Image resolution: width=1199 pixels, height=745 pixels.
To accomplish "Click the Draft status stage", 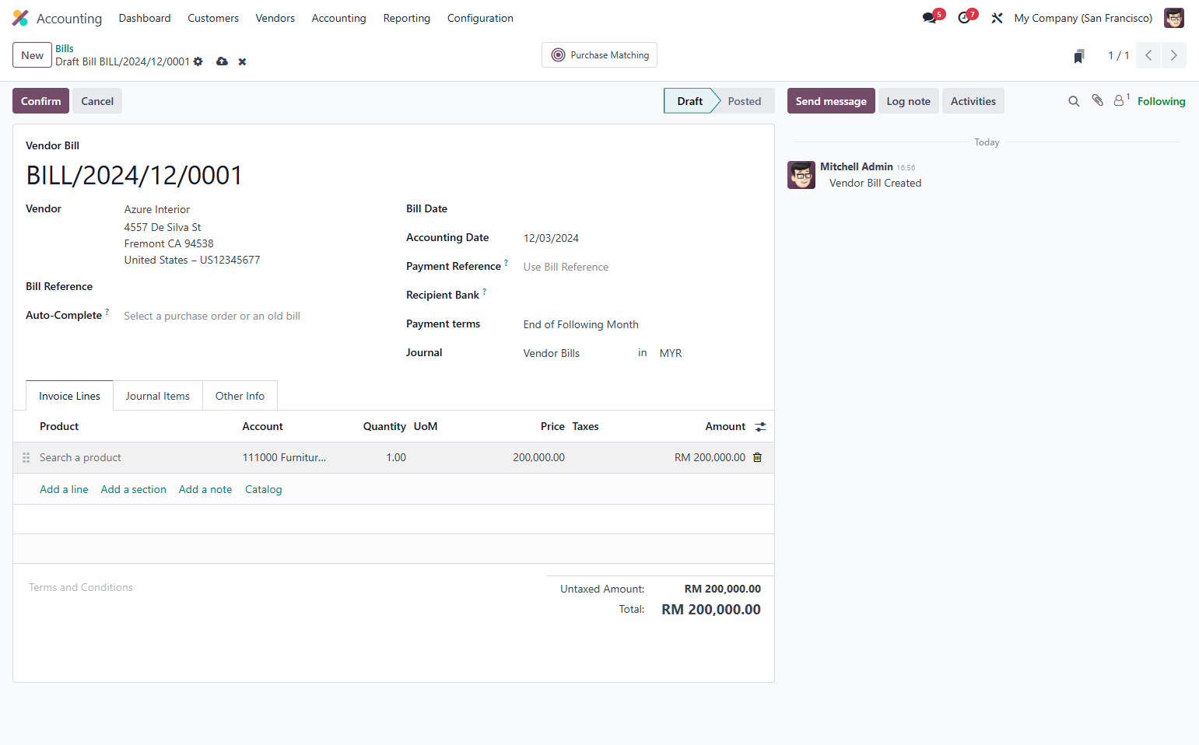I will (689, 101).
